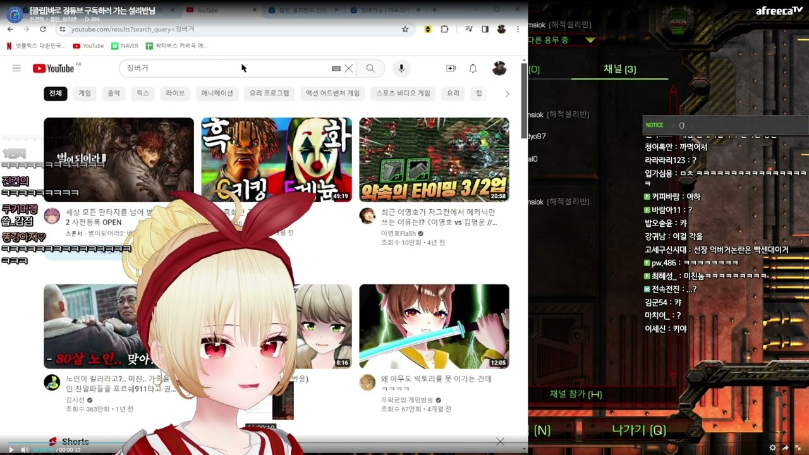Exit fullscreen on the video player

[x=798, y=447]
